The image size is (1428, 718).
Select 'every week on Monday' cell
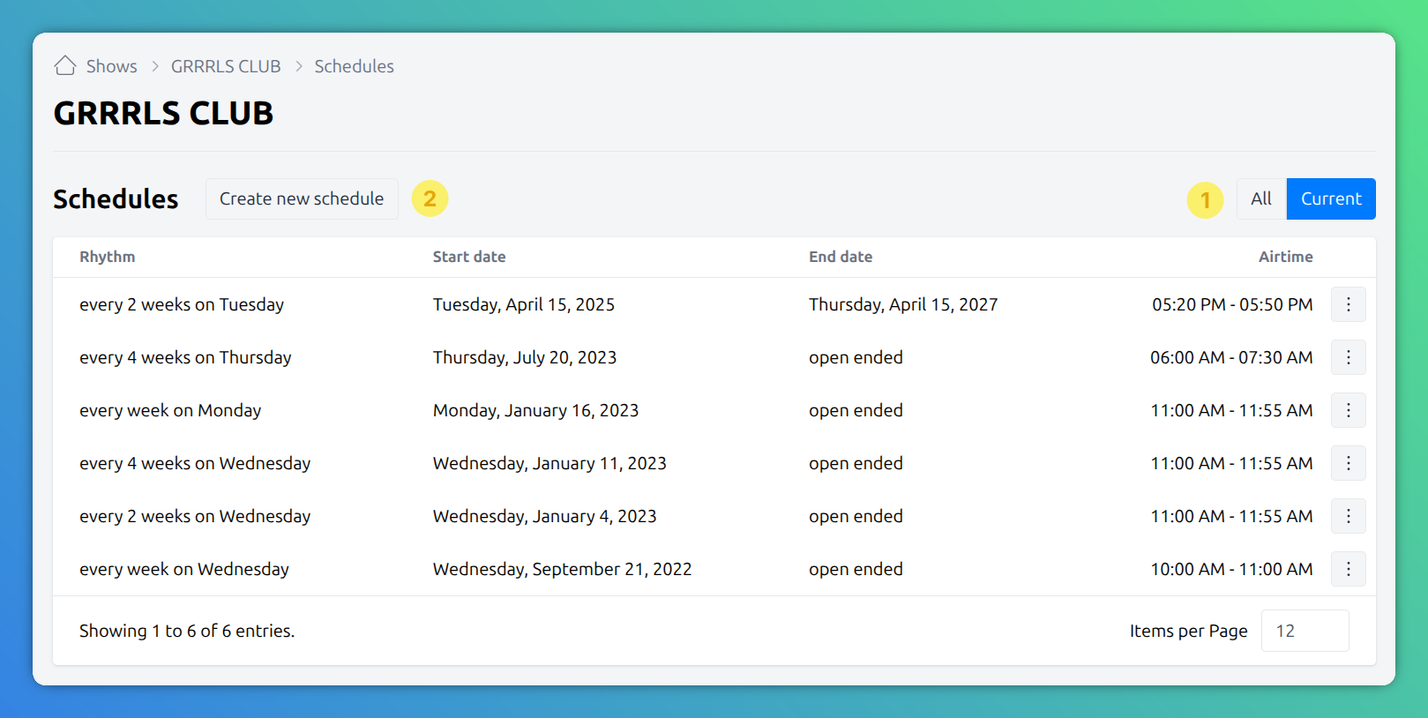170,410
